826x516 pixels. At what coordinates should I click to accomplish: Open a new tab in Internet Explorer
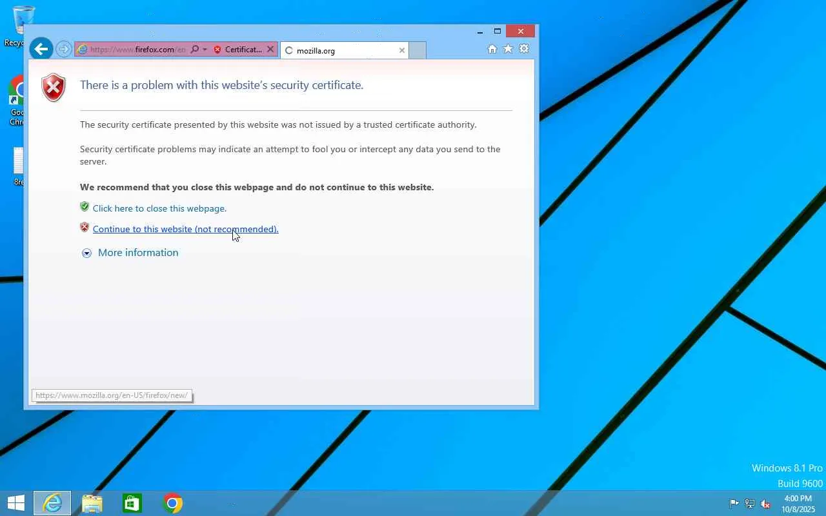coord(418,50)
